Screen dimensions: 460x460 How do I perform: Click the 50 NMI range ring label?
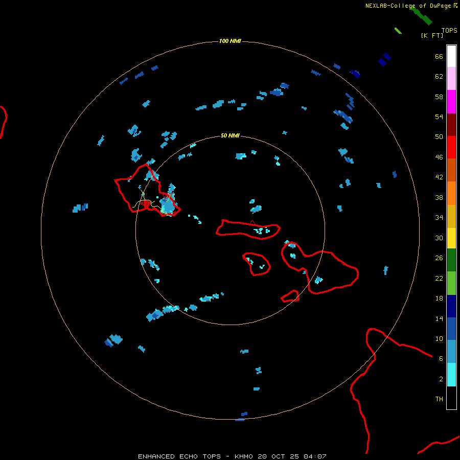coord(231,135)
